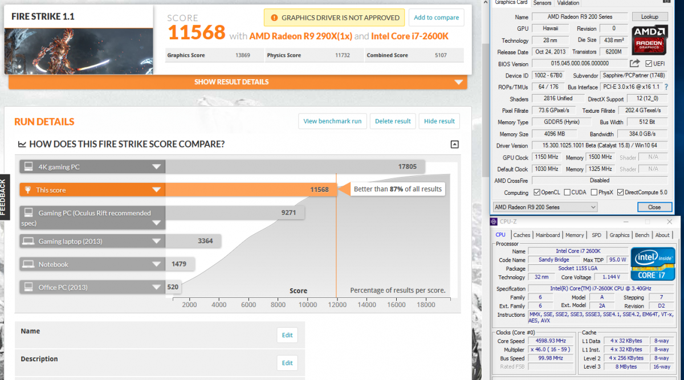Click the CPU-Z Core Speed value
Image resolution: width=684 pixels, height=380 pixels.
pos(551,341)
